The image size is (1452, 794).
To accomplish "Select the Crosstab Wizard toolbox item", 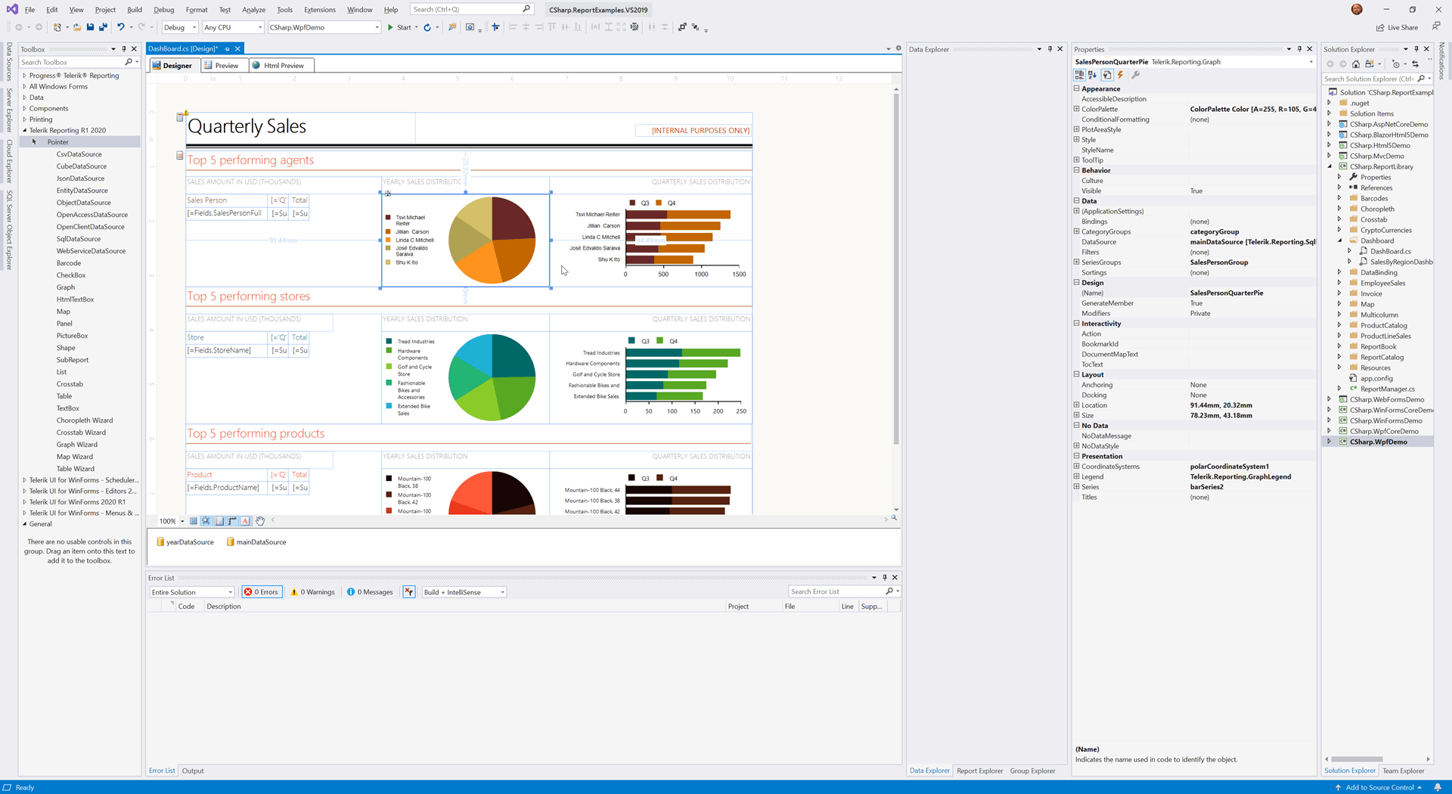I will coord(81,433).
